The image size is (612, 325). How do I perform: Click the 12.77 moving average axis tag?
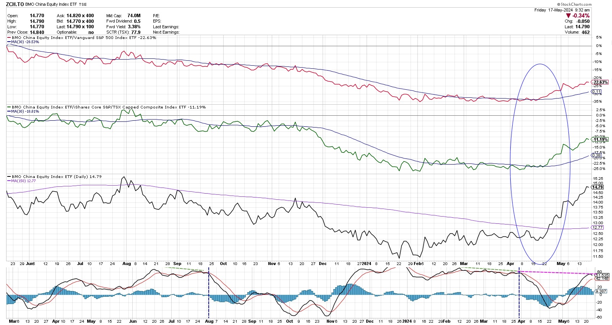tap(597, 228)
